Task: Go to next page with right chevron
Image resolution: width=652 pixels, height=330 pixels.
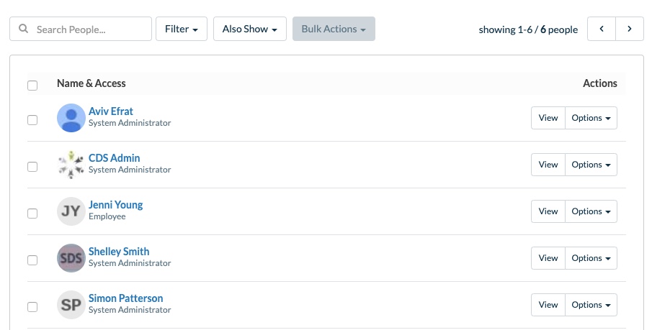Action: (630, 29)
